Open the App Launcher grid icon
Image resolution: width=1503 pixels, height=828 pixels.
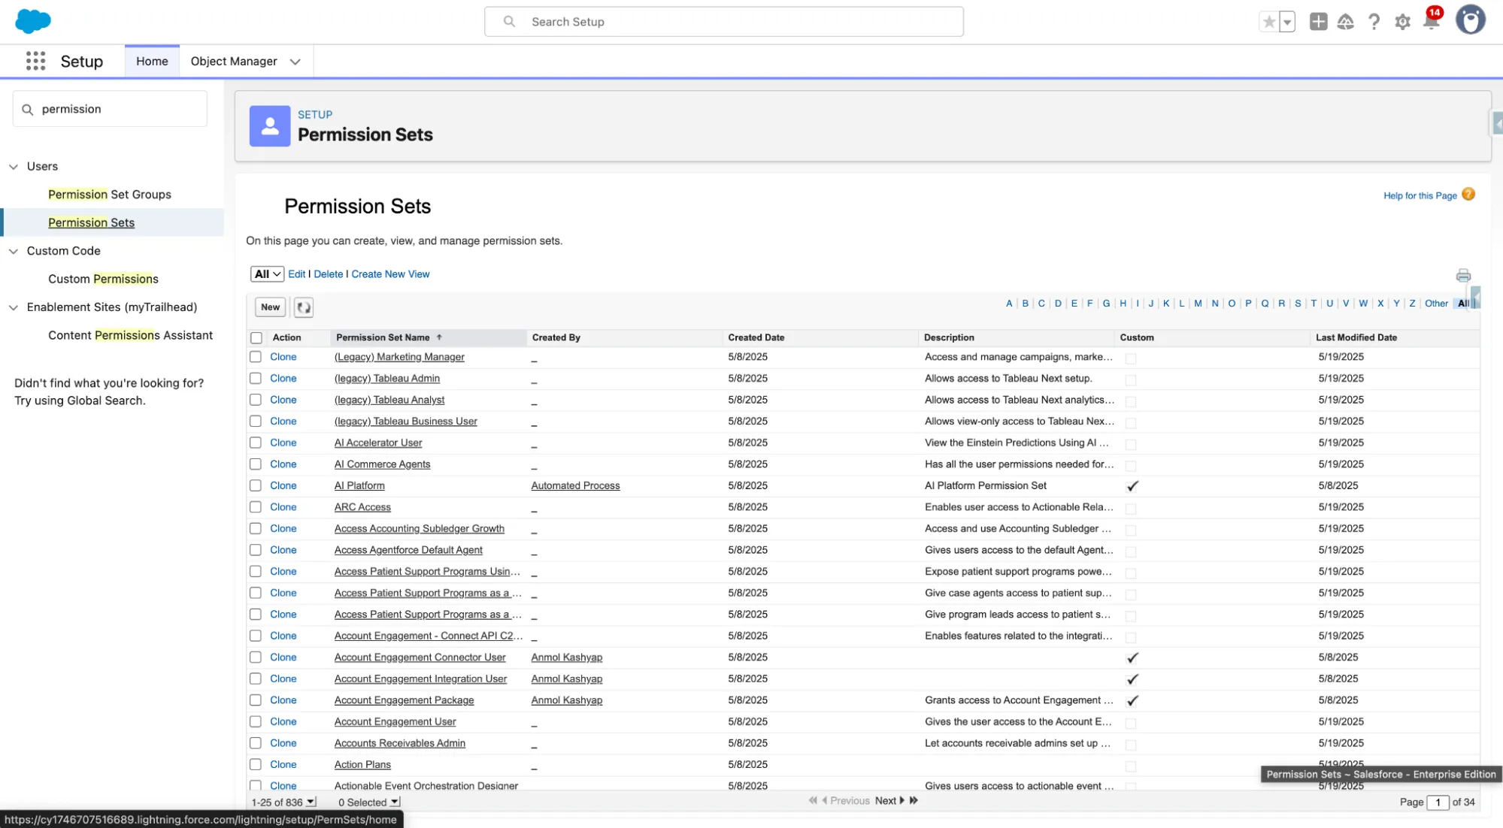coord(35,61)
